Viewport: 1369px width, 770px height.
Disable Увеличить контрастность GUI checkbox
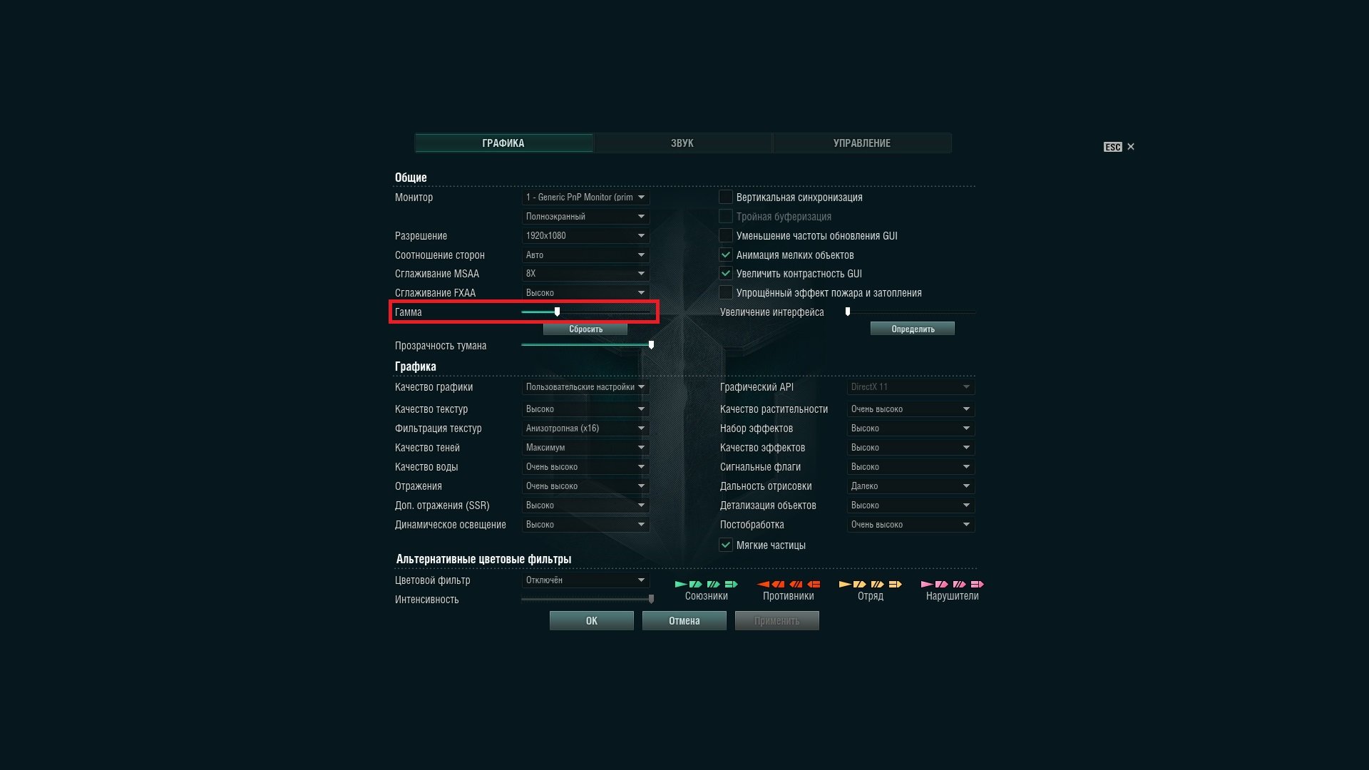click(726, 274)
